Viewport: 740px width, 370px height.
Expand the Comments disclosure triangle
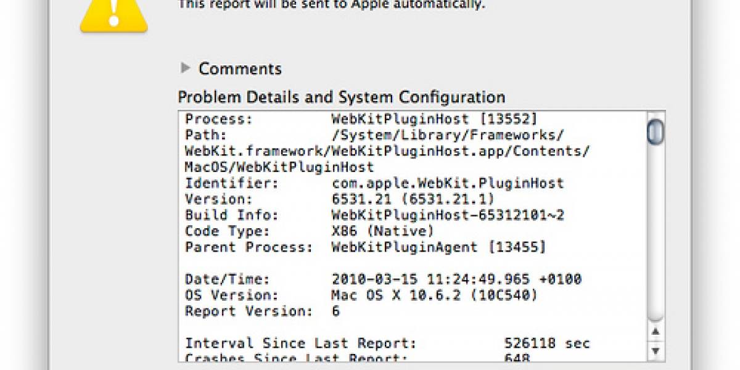[185, 68]
